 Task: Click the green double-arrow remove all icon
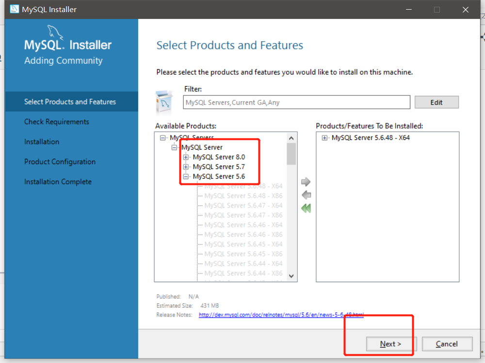[306, 208]
